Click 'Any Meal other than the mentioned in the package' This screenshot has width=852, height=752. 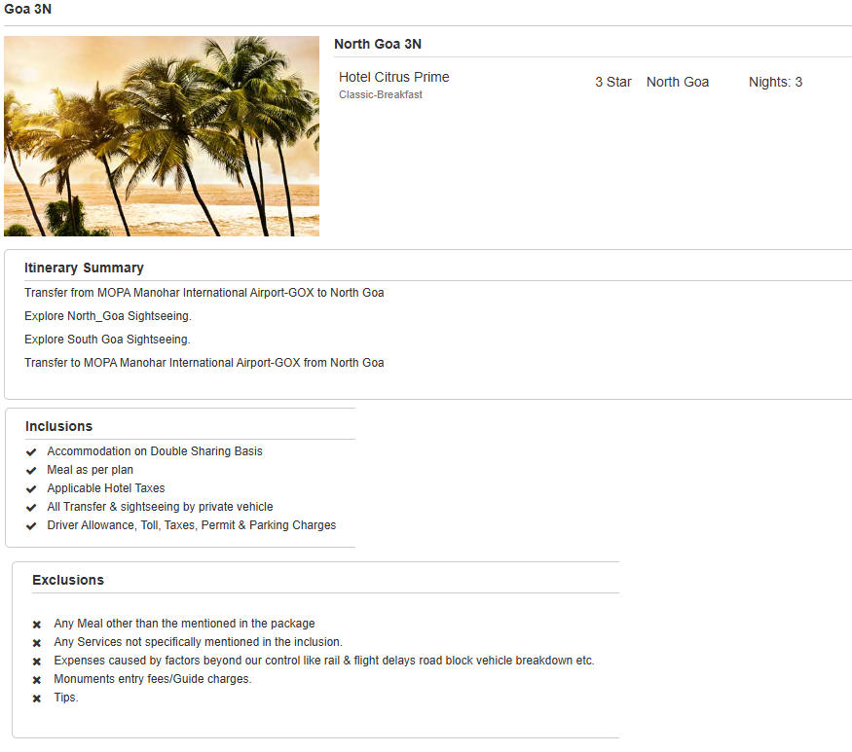184,624
